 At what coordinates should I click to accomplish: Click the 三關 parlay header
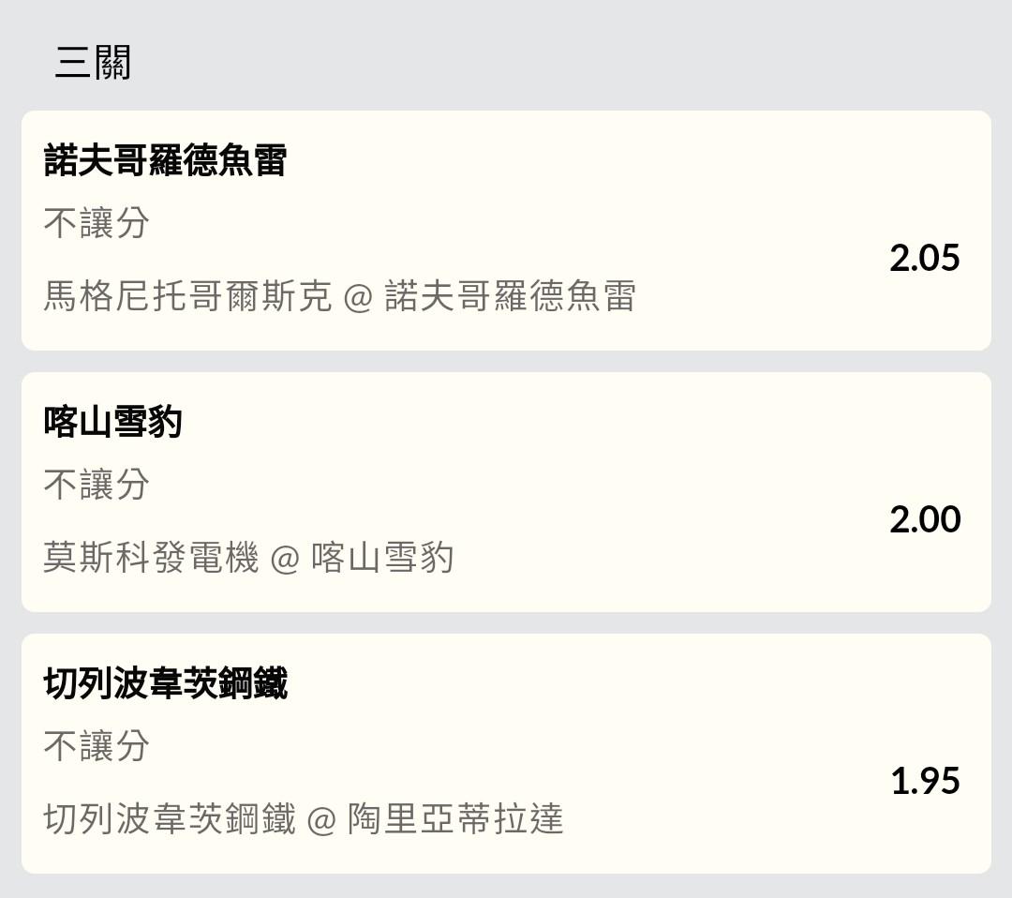tap(93, 63)
